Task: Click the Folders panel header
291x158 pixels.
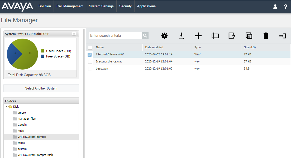Action: pos(41,101)
